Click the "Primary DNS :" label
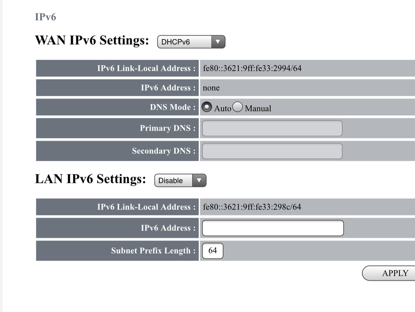 [168, 128]
